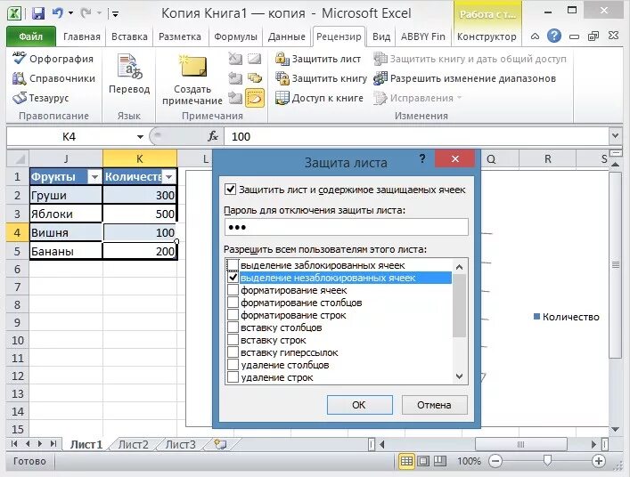Click the insert new sheet tab icon
Image resolution: width=630 pixels, height=477 pixels.
pos(220,444)
